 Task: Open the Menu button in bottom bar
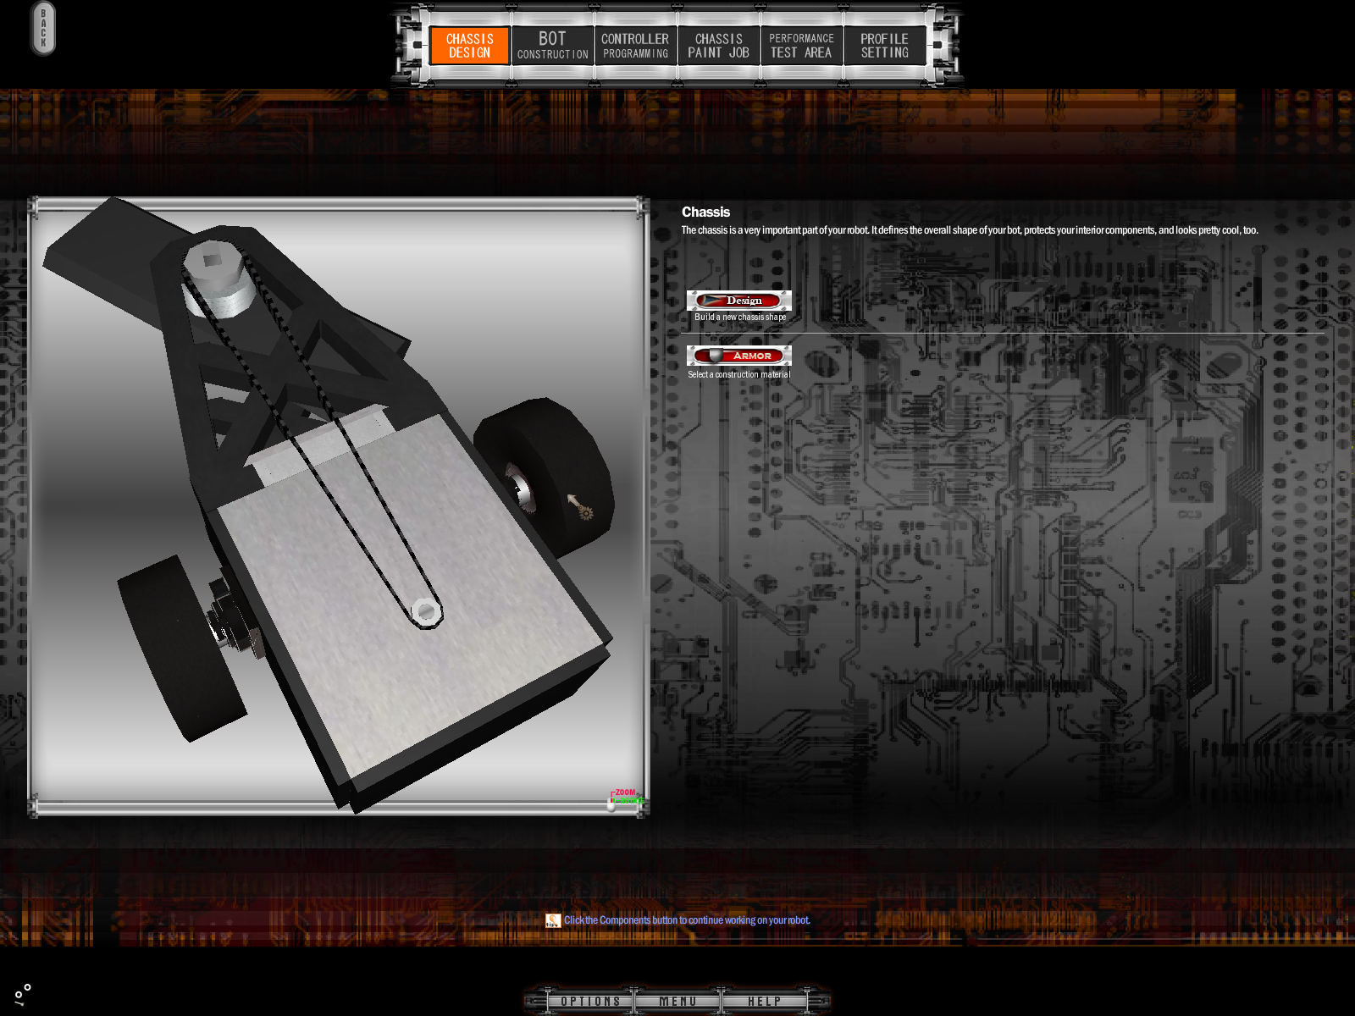(677, 1002)
